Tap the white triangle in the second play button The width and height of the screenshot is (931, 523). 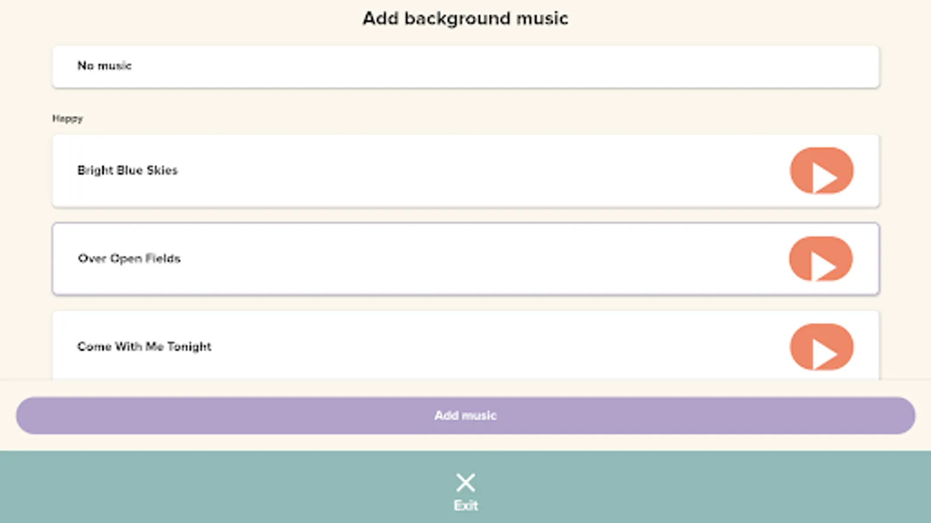pyautogui.click(x=823, y=265)
